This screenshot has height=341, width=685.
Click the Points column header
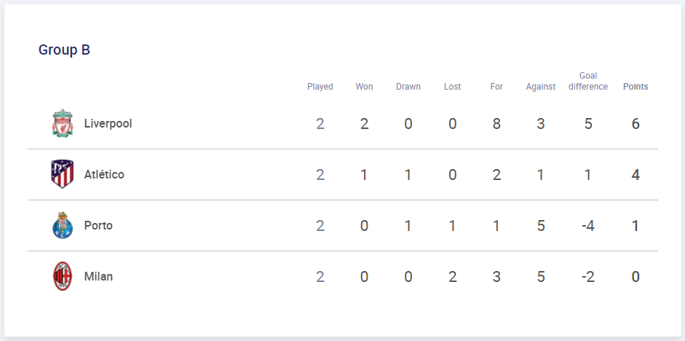click(x=635, y=87)
